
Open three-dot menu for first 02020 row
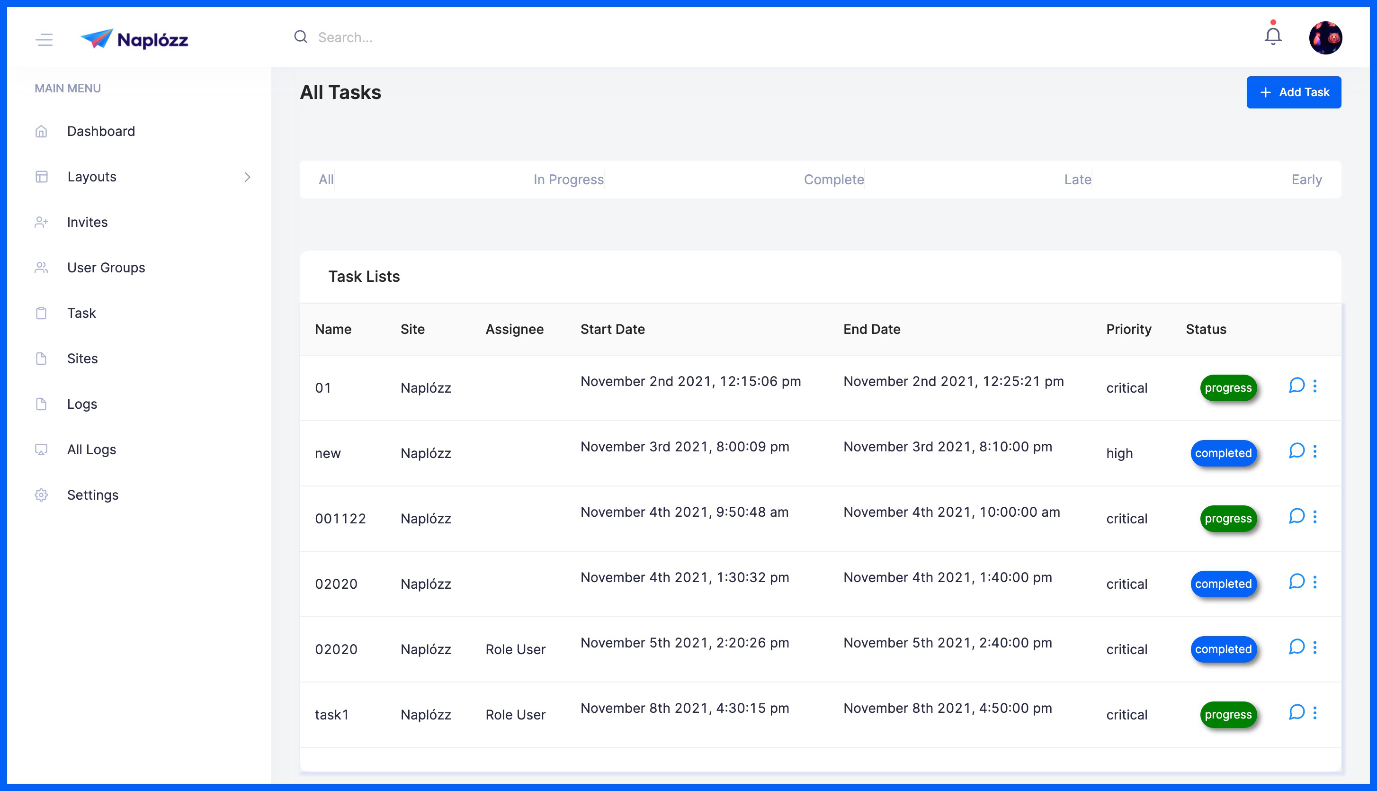(x=1314, y=582)
